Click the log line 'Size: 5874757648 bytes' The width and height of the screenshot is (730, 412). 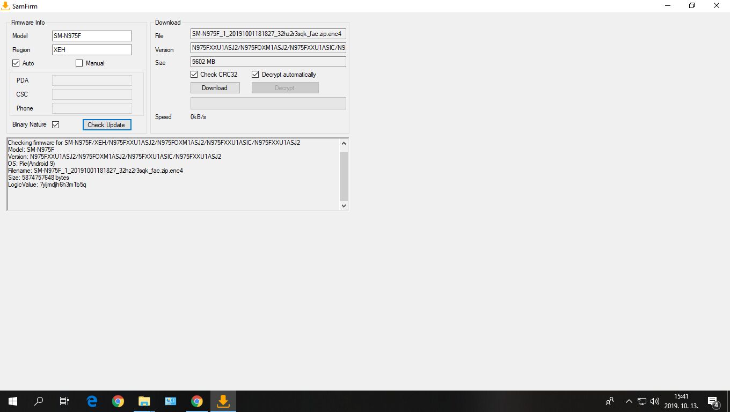point(39,178)
